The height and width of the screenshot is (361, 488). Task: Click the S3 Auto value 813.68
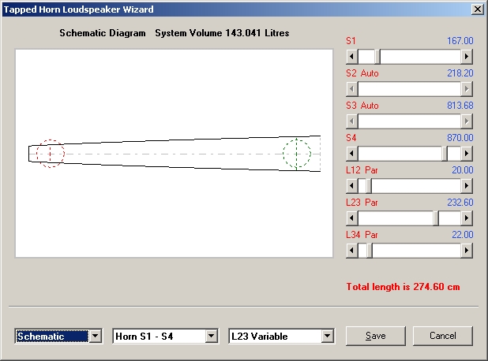(460, 106)
